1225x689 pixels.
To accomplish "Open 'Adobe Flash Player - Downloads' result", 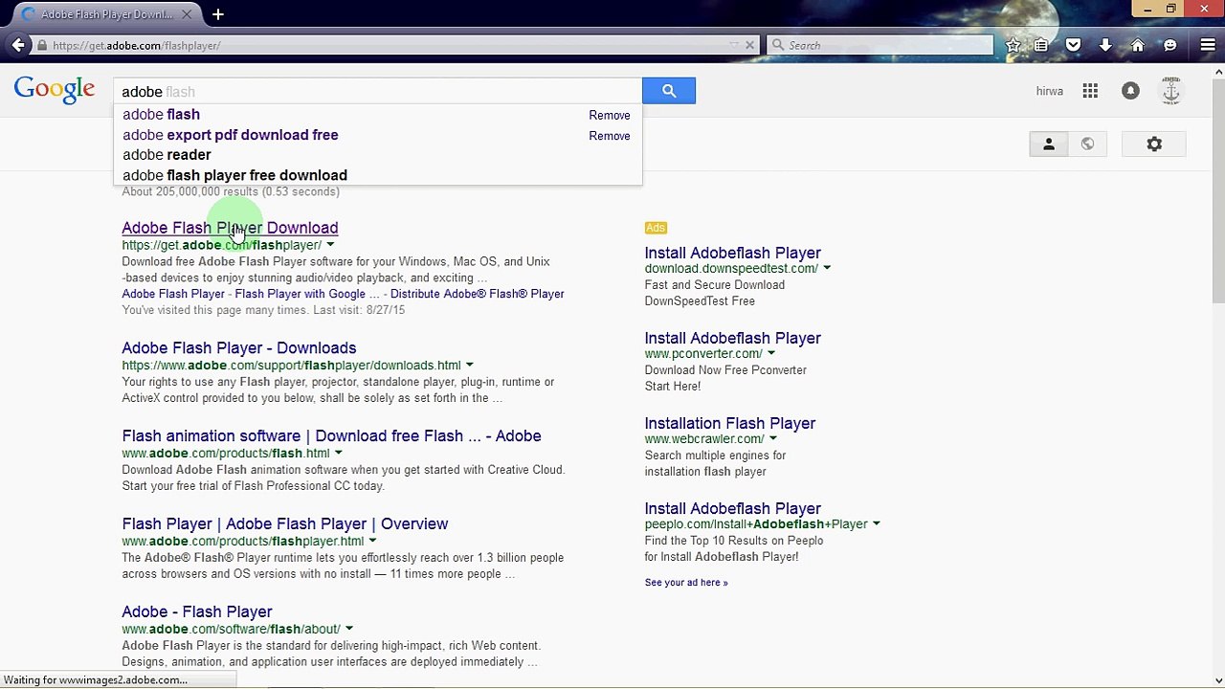I will point(239,348).
